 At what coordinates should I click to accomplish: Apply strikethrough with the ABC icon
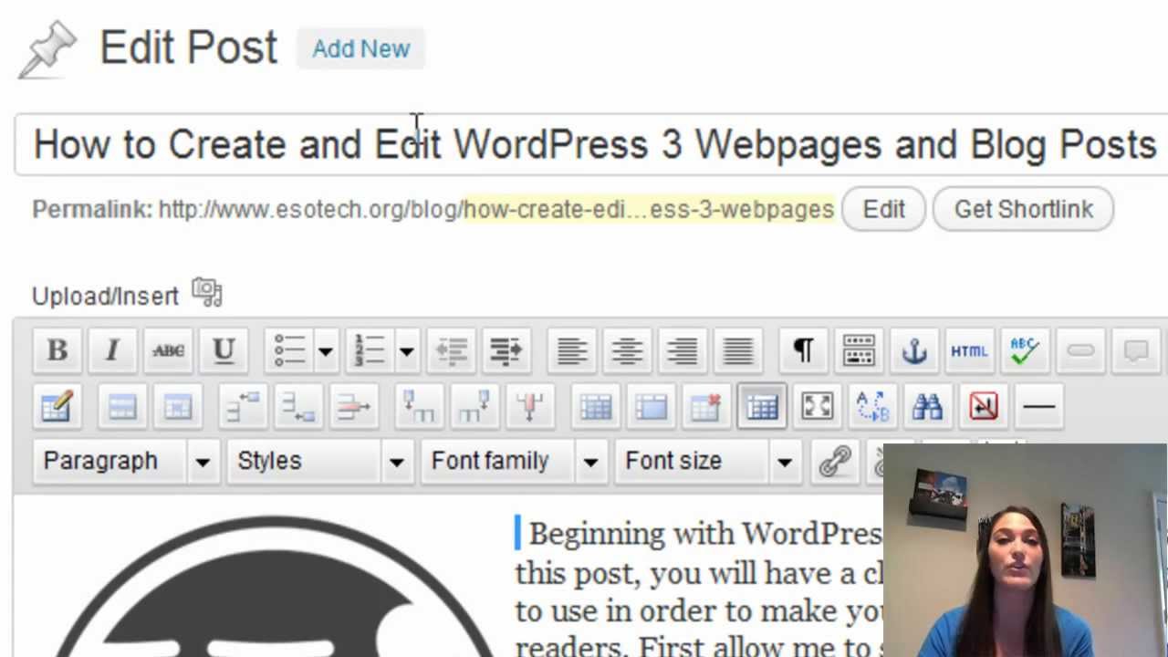(168, 351)
